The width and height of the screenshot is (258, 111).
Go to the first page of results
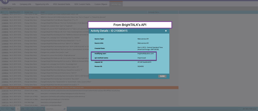[x=3, y=109]
